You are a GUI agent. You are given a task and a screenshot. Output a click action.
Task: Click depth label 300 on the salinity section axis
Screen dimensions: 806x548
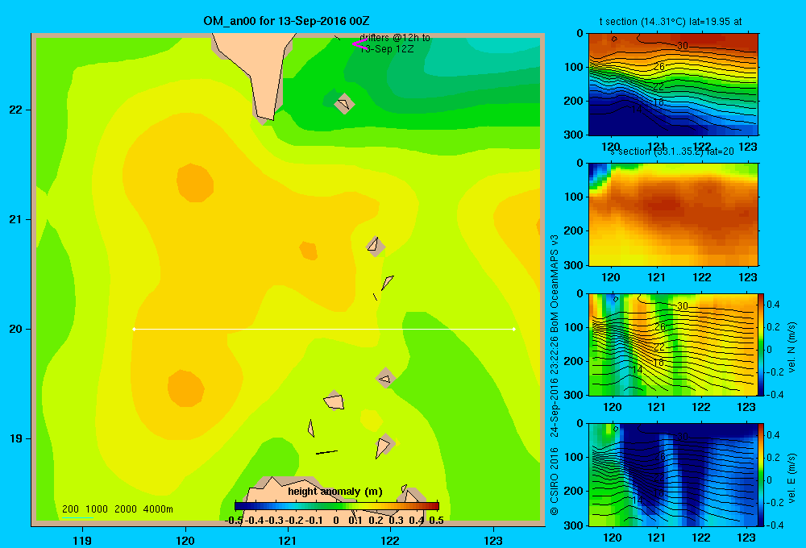[x=575, y=265]
